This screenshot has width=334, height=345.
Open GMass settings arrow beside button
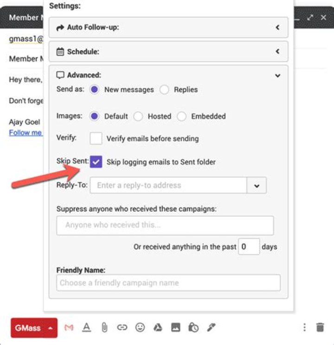click(x=51, y=328)
